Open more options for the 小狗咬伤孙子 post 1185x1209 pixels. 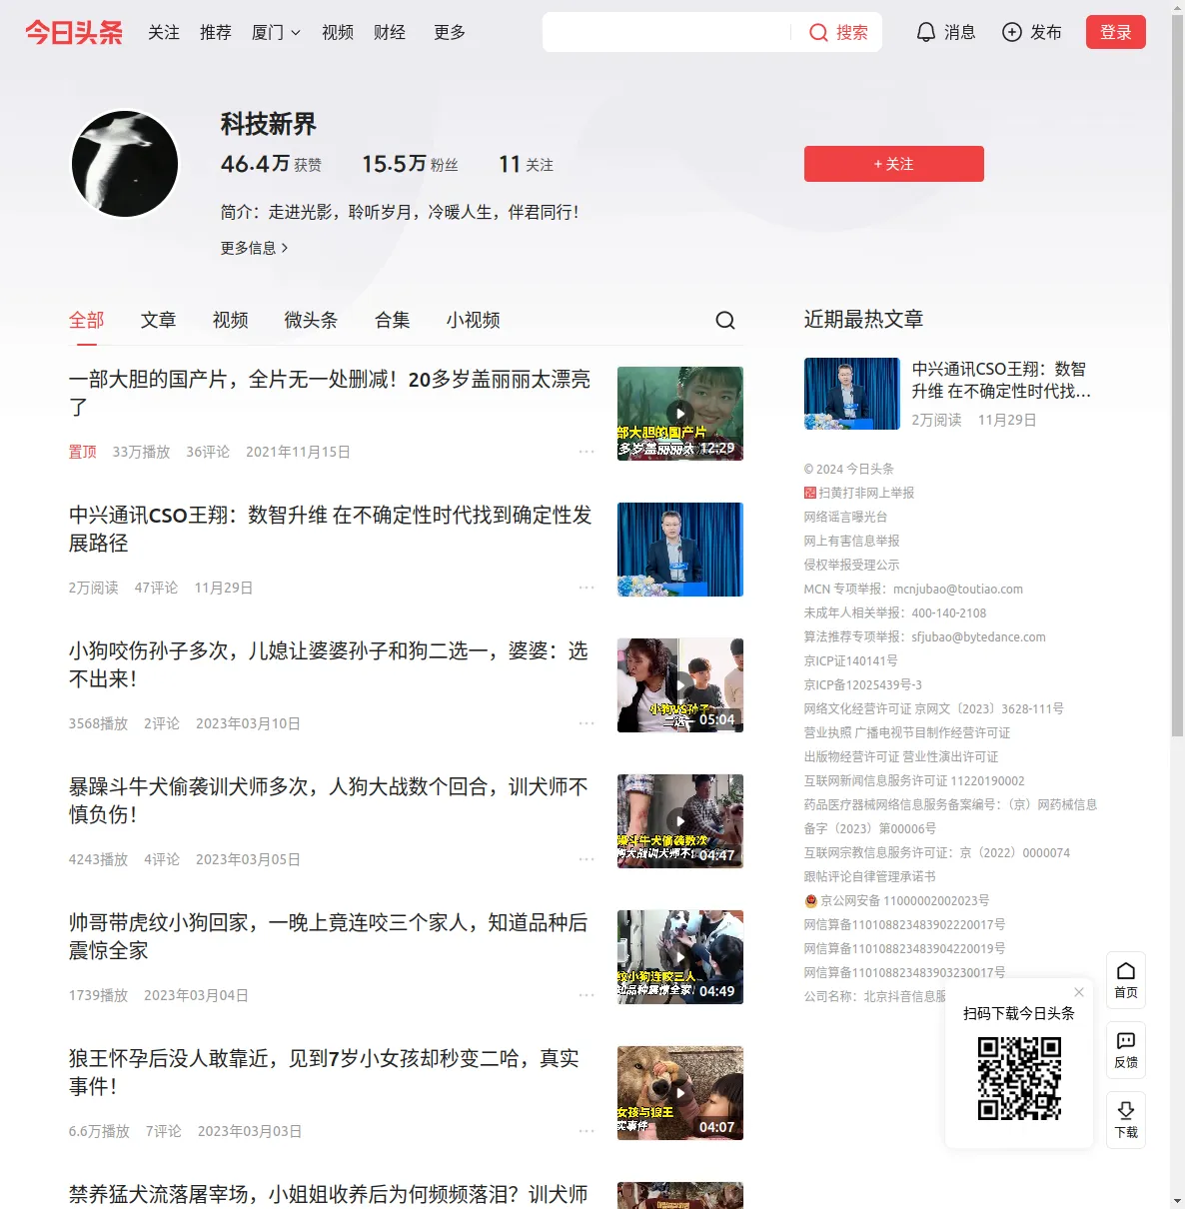click(587, 723)
